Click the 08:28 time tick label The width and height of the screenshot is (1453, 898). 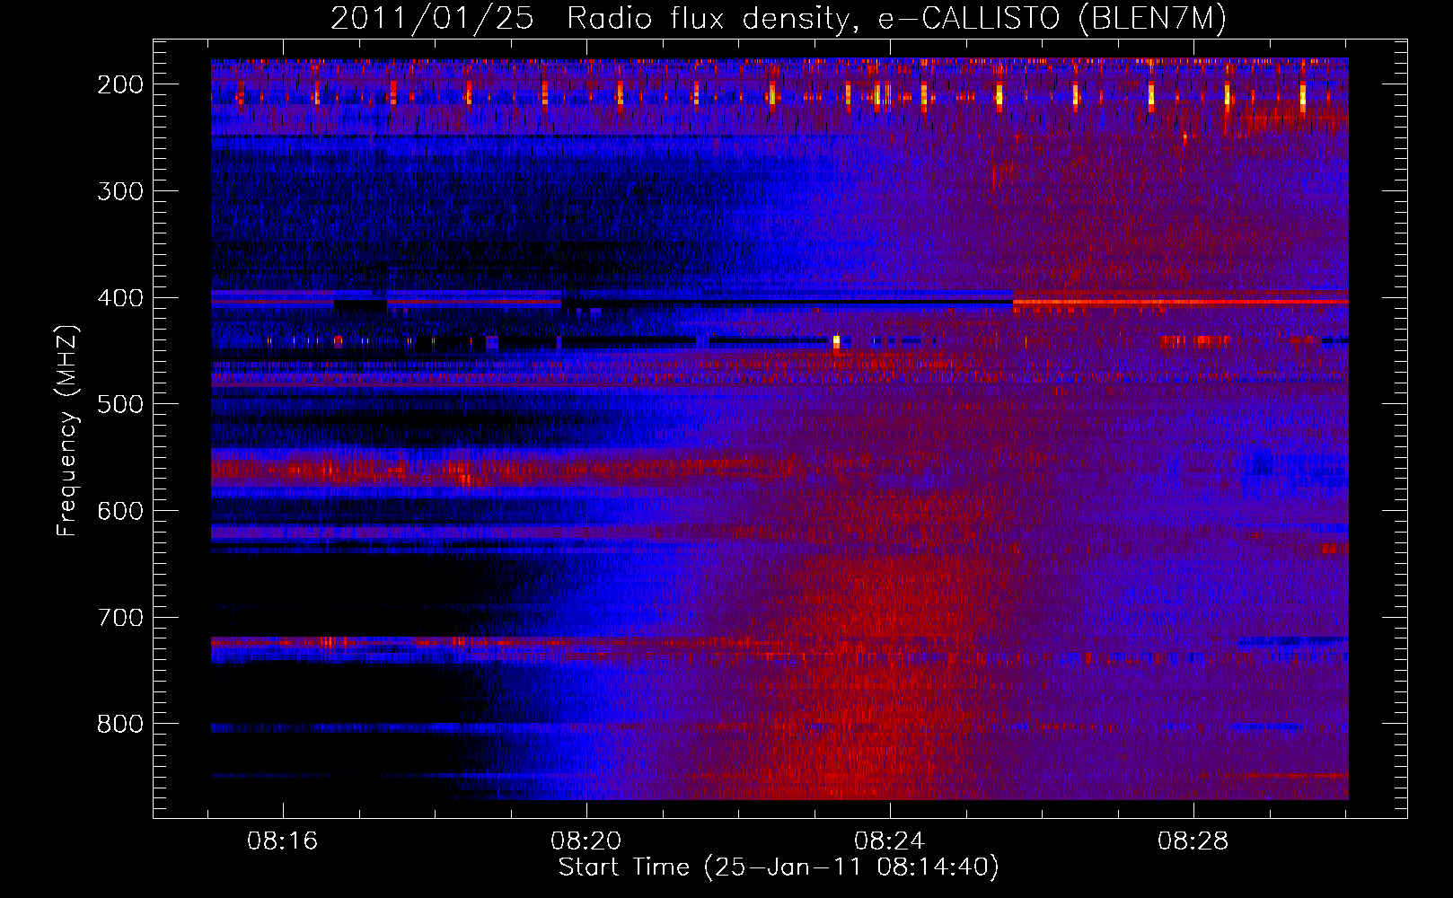click(x=1193, y=841)
